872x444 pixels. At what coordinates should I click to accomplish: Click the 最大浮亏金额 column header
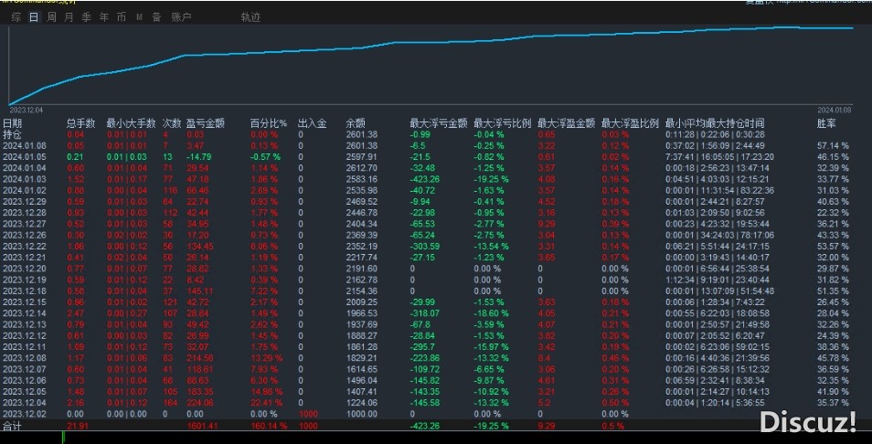pos(439,122)
